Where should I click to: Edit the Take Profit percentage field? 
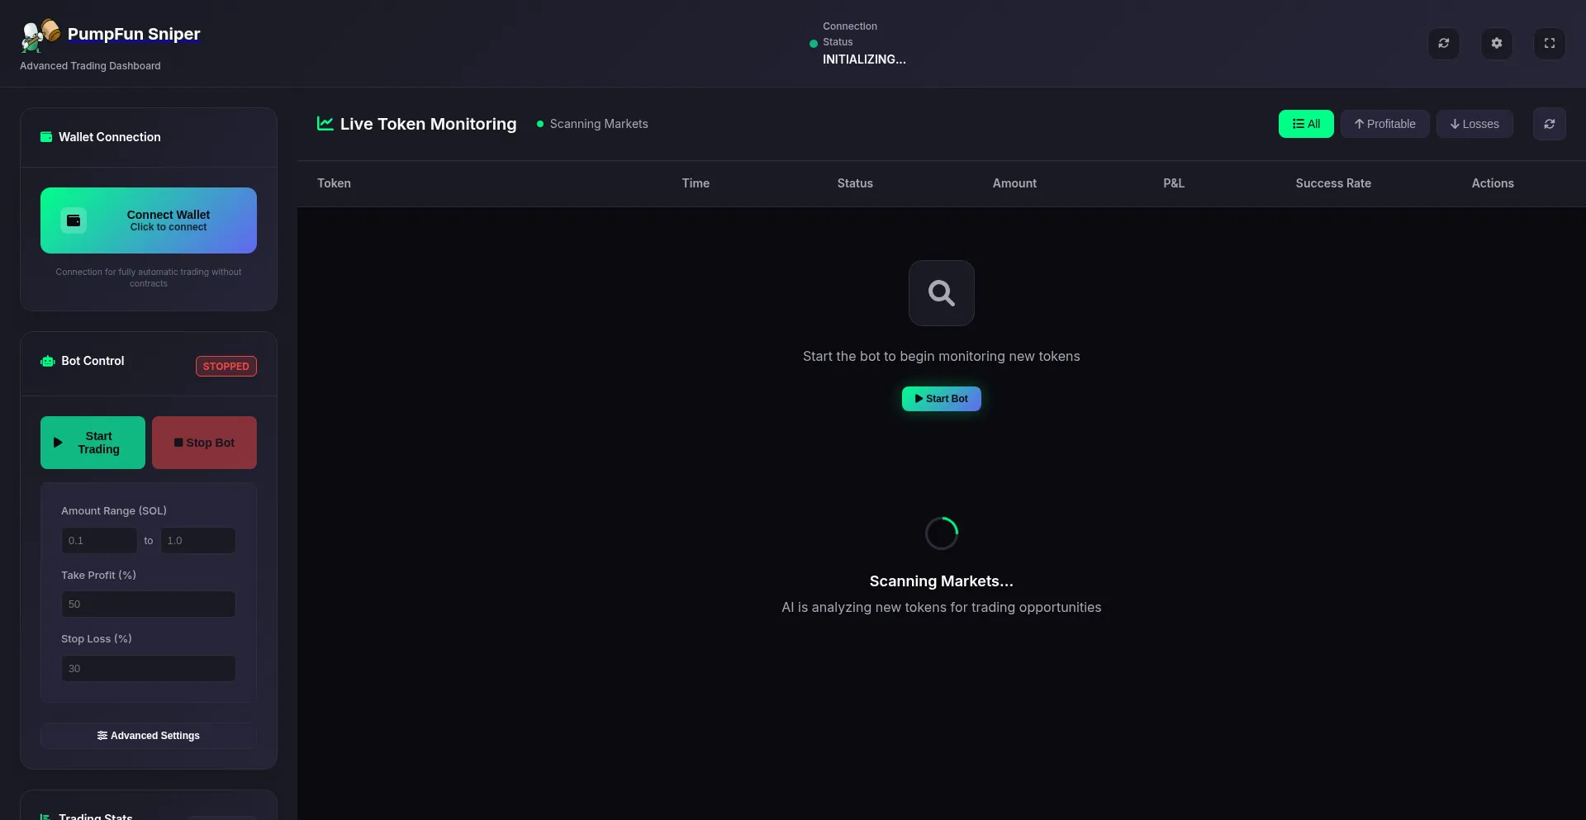point(148,604)
